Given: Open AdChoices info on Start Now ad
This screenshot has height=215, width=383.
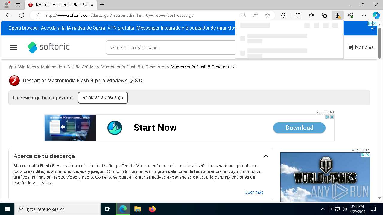Looking at the screenshot, I should (x=327, y=117).
